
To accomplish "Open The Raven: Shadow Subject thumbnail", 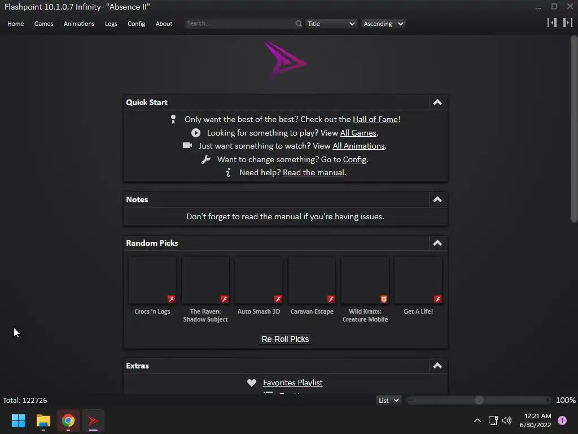I will pos(205,280).
